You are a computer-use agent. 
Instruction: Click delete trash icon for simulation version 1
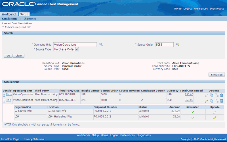pos(222,95)
